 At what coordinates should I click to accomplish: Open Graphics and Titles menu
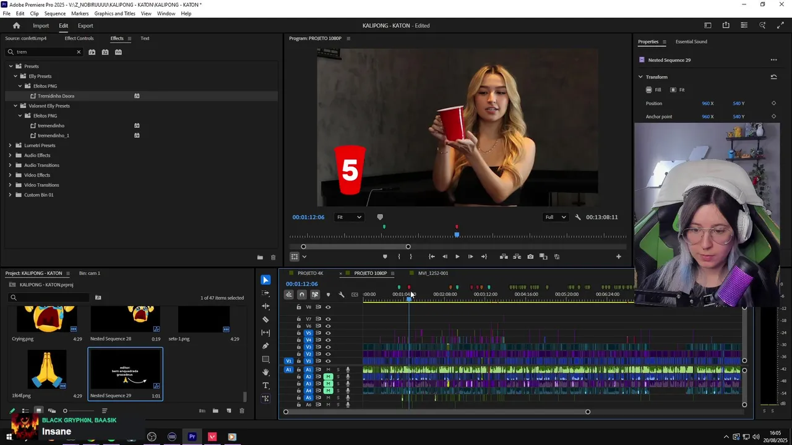pos(114,14)
